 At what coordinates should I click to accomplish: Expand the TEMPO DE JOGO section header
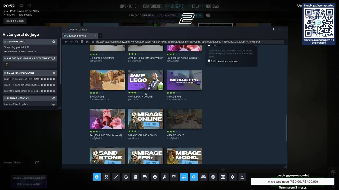pyautogui.click(x=30, y=42)
